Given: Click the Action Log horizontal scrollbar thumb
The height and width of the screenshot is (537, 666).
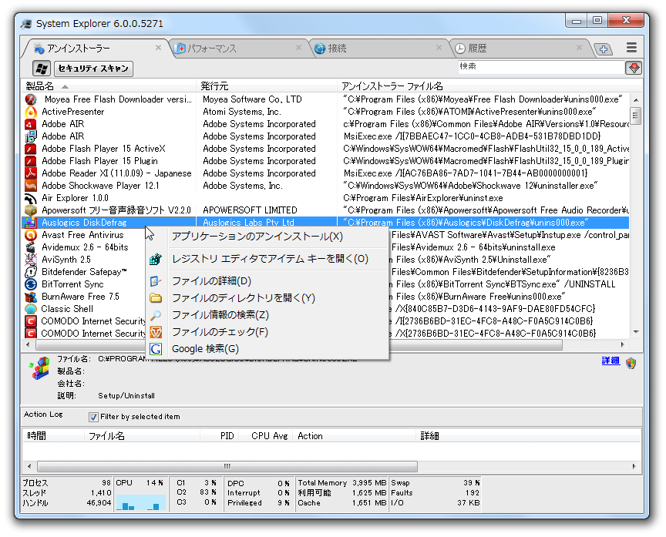Looking at the screenshot, I should 227,466.
